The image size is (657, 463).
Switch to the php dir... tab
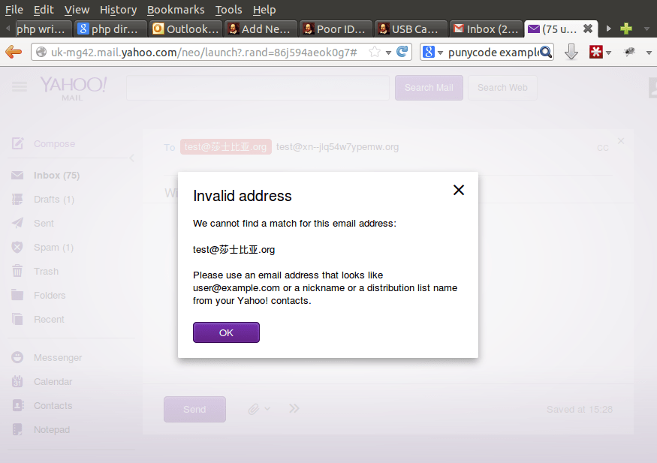pos(110,29)
